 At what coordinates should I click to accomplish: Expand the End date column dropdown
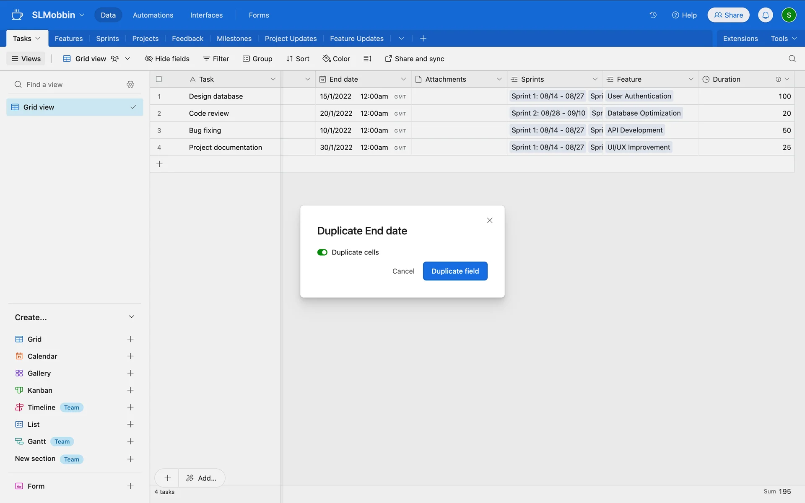tap(403, 79)
